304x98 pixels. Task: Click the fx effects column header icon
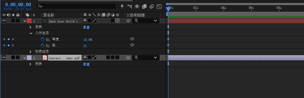click(x=99, y=15)
